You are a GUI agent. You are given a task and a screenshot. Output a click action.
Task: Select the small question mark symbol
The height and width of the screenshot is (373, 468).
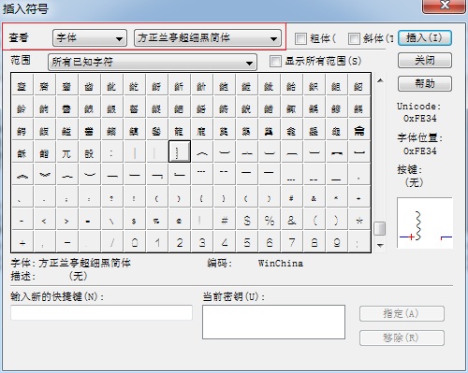[111, 198]
